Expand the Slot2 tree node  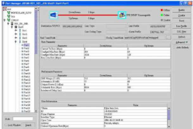point(16,34)
